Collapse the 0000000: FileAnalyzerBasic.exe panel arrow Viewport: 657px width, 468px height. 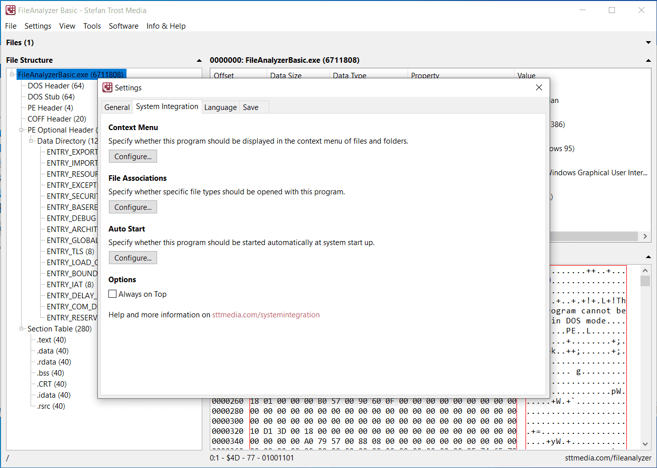pos(648,60)
